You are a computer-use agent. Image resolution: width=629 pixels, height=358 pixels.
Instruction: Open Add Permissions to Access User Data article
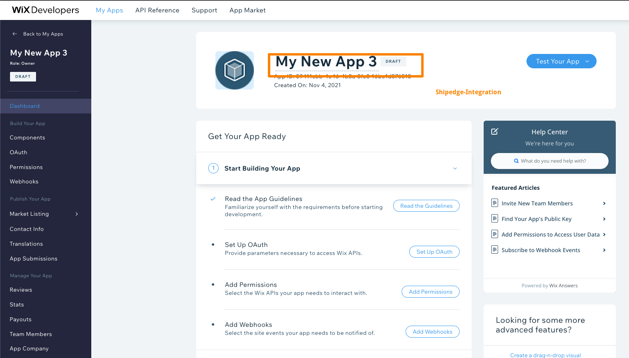click(x=551, y=235)
